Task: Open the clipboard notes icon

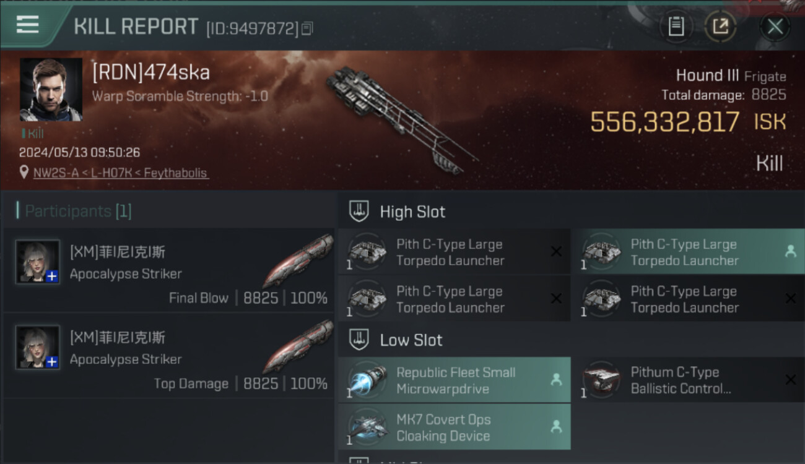Action: click(676, 27)
